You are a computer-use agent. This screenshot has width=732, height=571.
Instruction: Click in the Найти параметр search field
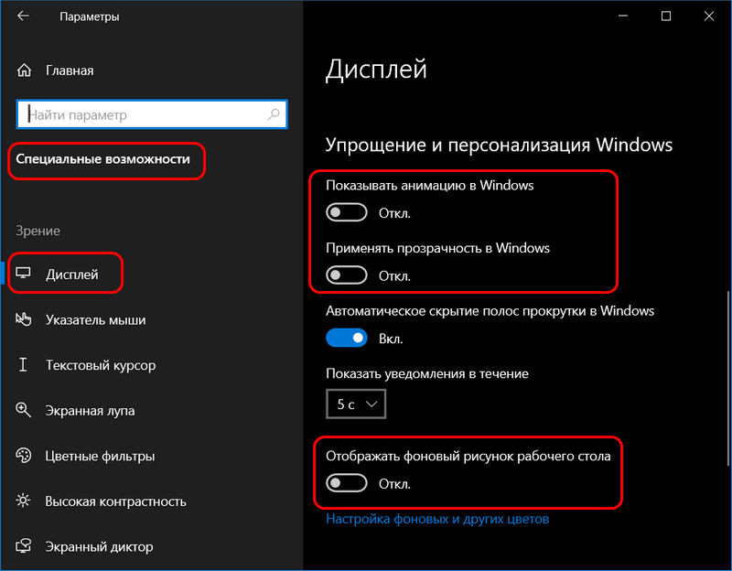(x=152, y=113)
